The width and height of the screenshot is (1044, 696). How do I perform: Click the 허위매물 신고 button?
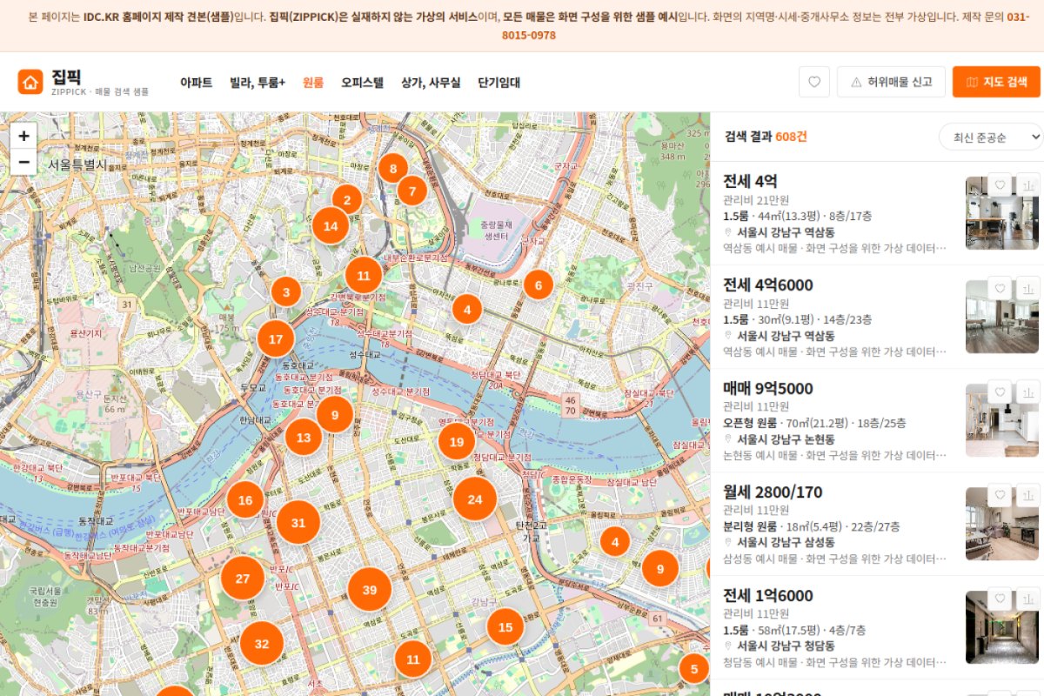pos(891,82)
